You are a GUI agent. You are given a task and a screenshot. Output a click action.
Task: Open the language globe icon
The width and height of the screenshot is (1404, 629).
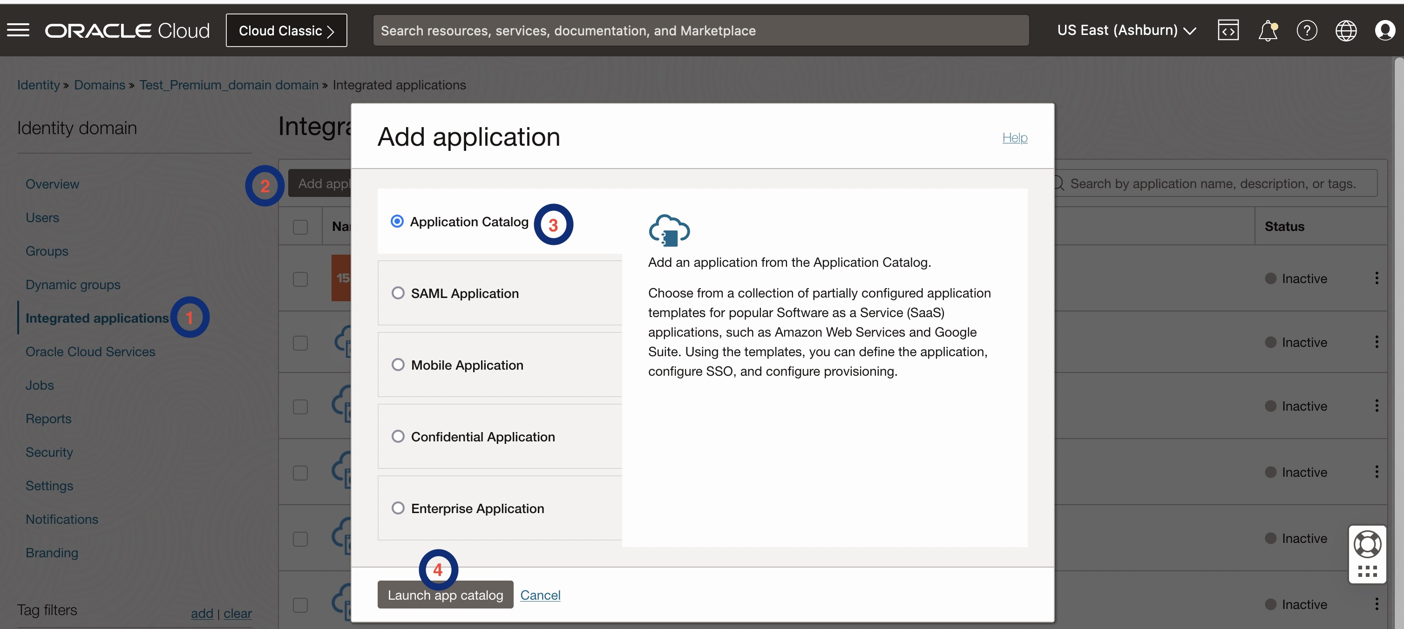point(1346,31)
